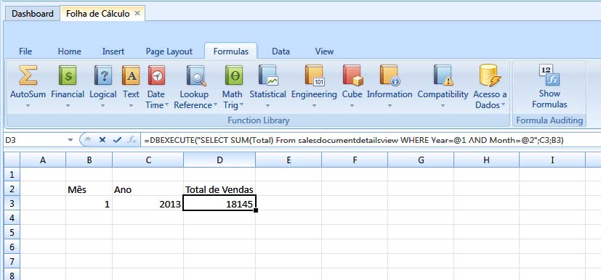Confirm the formula with the checkmark icon
The height and width of the screenshot is (280, 601).
[x=117, y=140]
